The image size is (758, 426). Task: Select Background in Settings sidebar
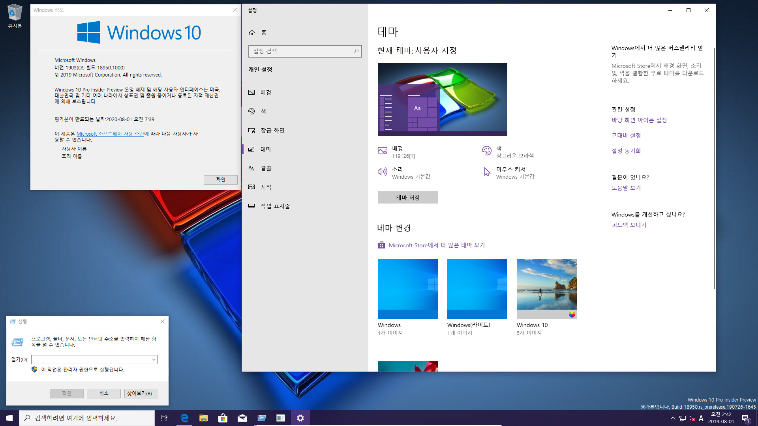[305, 92]
